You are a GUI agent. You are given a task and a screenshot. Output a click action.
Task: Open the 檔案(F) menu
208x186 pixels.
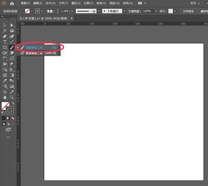pyautogui.click(x=25, y=3)
